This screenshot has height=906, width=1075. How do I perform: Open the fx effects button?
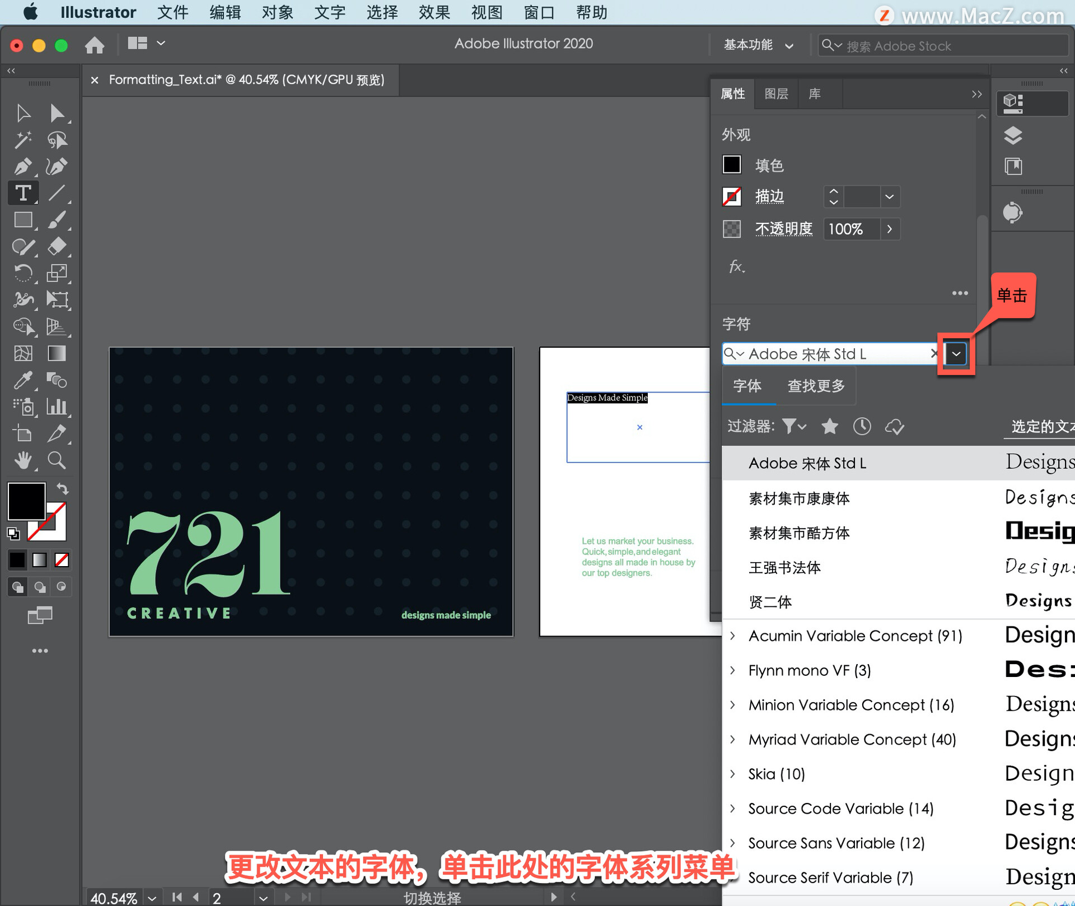coord(736,267)
